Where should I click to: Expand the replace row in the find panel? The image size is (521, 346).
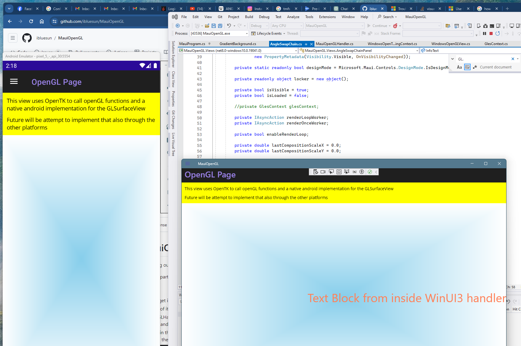pyautogui.click(x=453, y=59)
